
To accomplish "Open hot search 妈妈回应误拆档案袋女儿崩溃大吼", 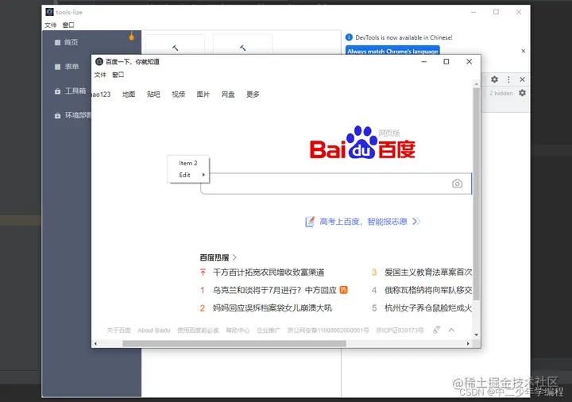I will tap(272, 308).
